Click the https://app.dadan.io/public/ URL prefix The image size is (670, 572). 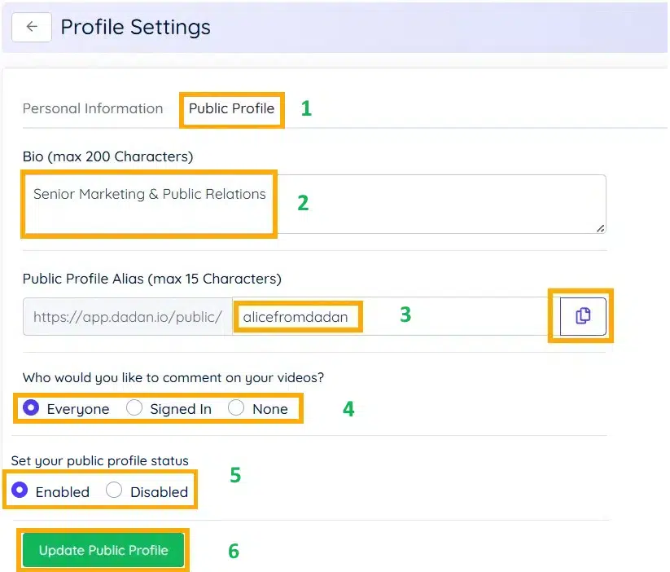pyautogui.click(x=127, y=316)
